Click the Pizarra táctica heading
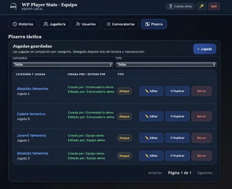The height and width of the screenshot is (189, 232). (x=25, y=37)
